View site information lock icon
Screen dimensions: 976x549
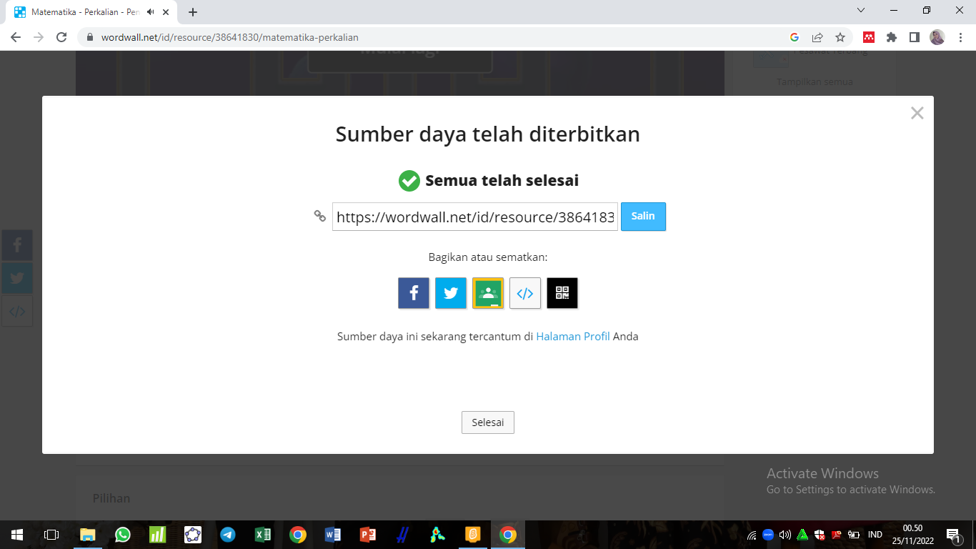pyautogui.click(x=90, y=37)
